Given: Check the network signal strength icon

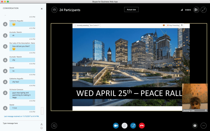Looking at the screenshot, I should click(x=181, y=10).
